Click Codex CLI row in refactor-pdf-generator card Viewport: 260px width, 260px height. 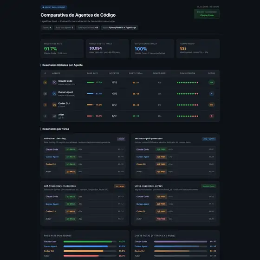175,164
